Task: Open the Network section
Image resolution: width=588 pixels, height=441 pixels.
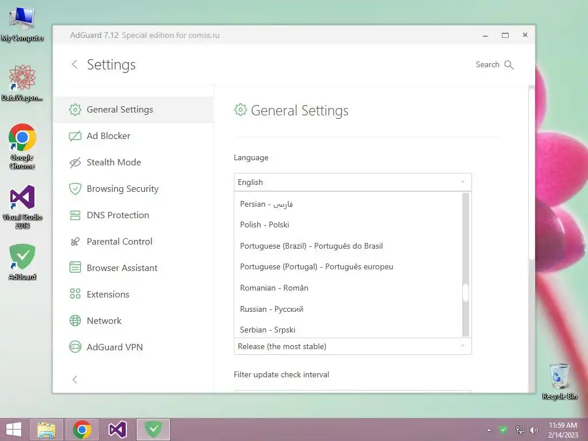Action: (x=133, y=320)
